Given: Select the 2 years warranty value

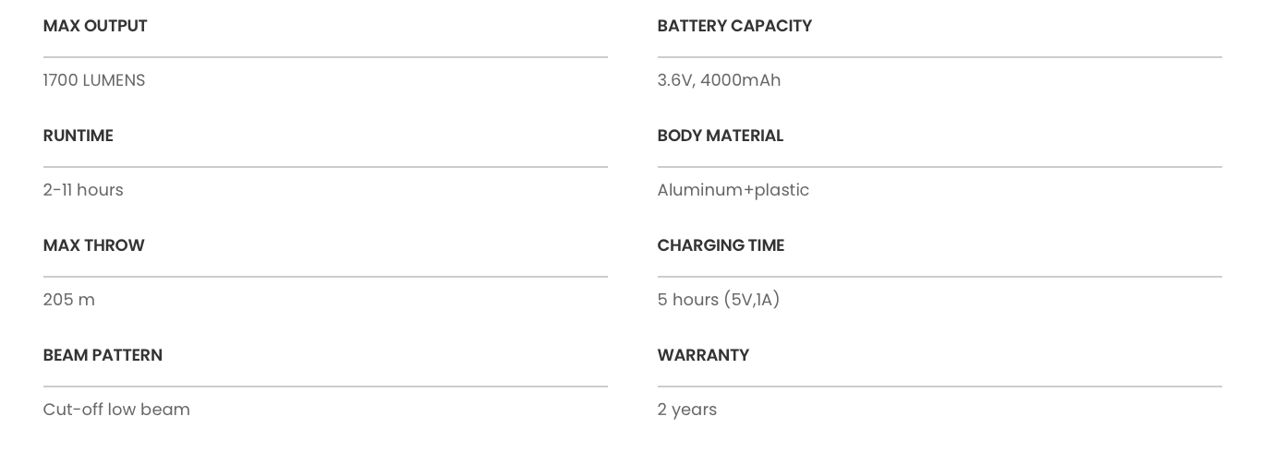Looking at the screenshot, I should 687,410.
